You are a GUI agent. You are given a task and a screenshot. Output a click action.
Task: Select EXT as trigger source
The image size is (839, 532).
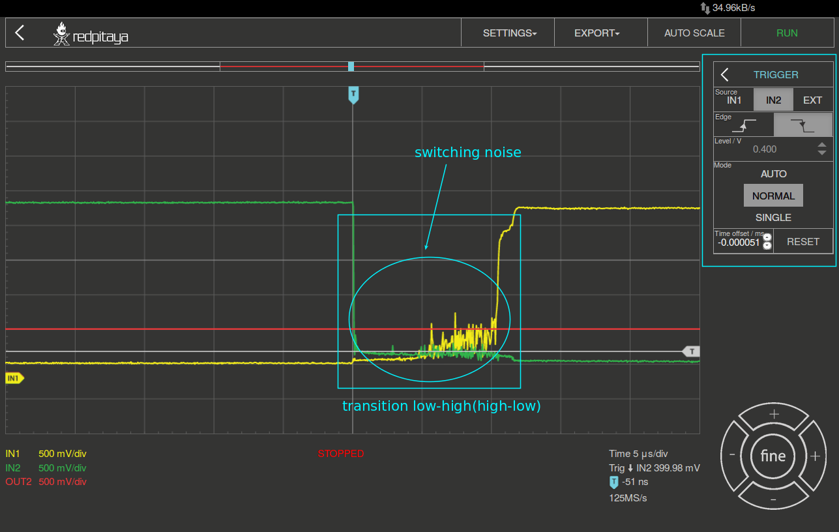pos(812,100)
